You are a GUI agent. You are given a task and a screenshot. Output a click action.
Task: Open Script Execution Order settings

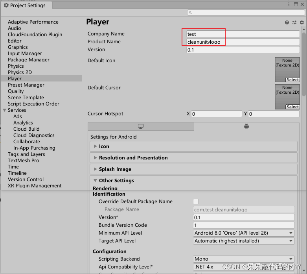33,104
